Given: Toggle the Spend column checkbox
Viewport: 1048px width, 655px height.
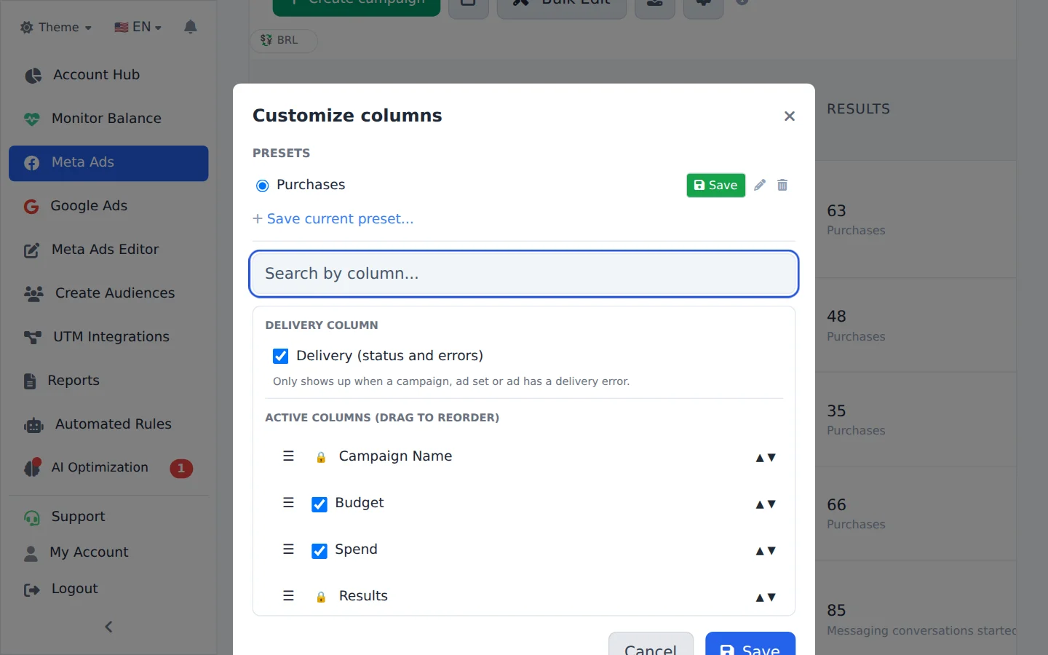Looking at the screenshot, I should tap(319, 551).
